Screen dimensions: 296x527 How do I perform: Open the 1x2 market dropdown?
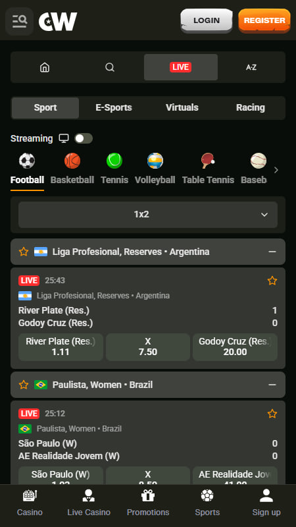(x=148, y=215)
